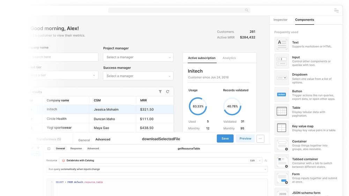Focus the Company name search field
The width and height of the screenshot is (349, 196).
pos(64,57)
